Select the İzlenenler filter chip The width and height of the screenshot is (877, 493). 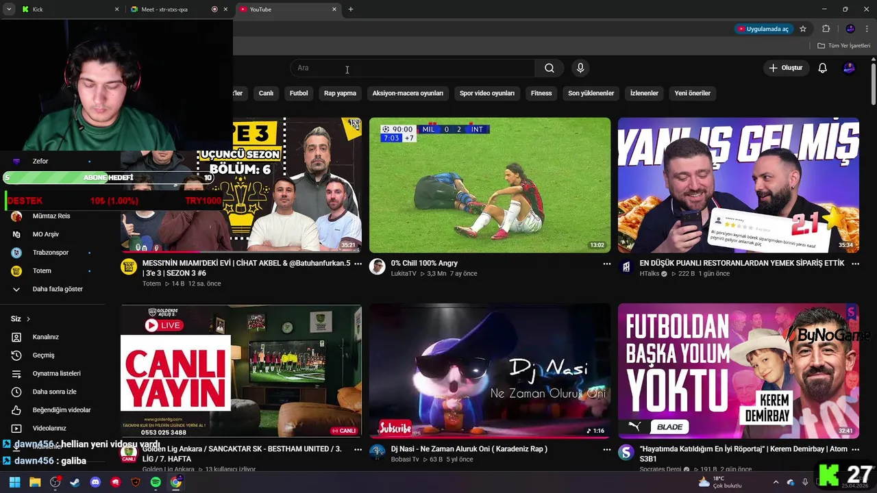click(x=644, y=93)
